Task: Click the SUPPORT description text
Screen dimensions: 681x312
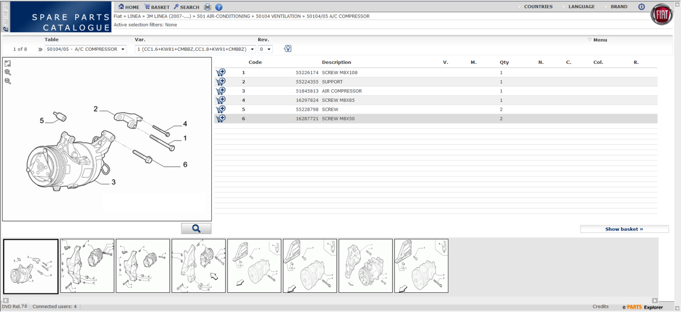Action: (x=333, y=82)
